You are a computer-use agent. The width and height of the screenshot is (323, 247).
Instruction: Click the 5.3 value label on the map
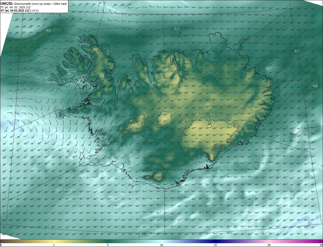point(177,29)
